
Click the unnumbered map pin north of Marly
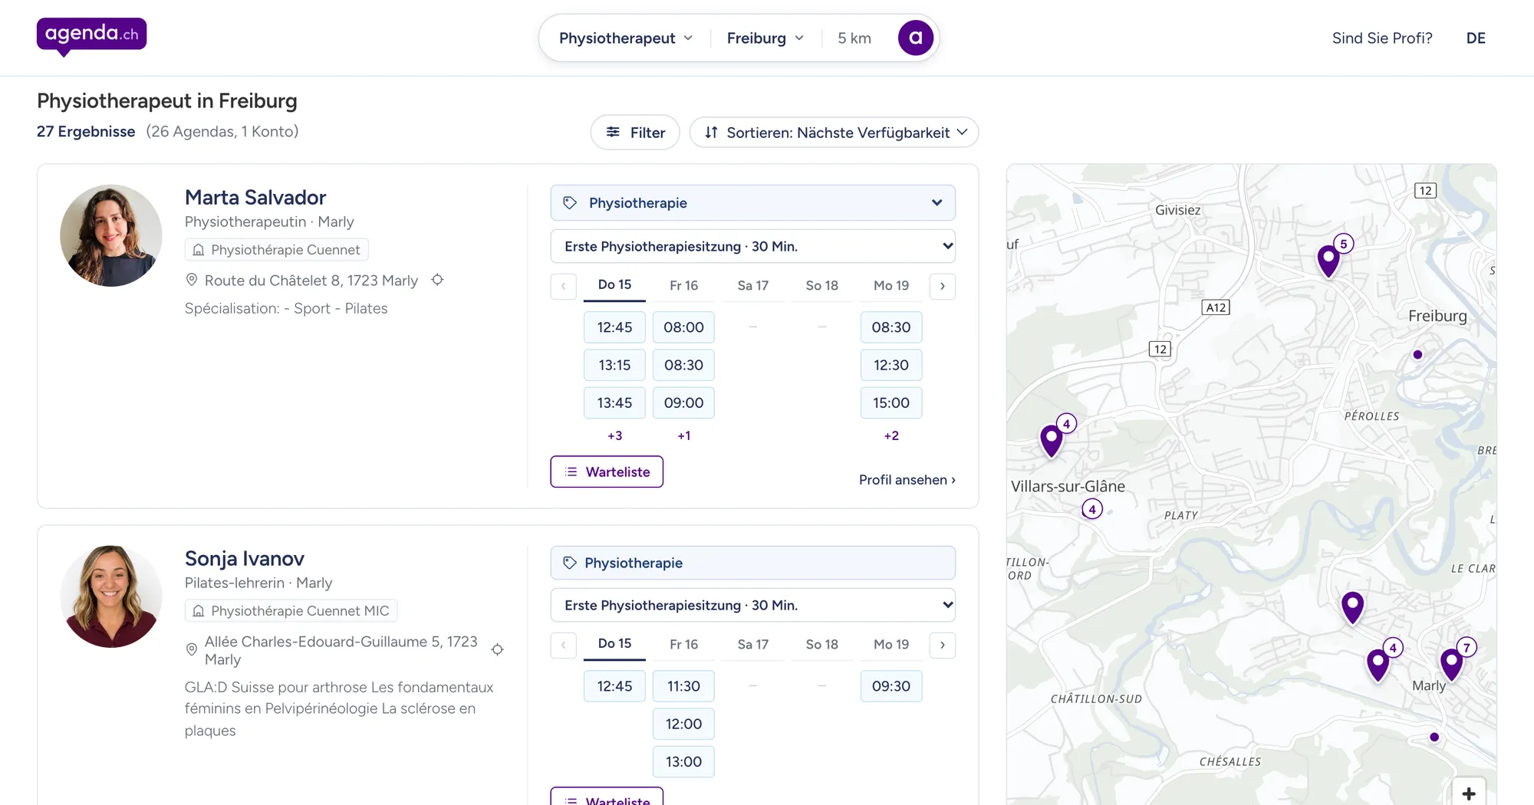(x=1353, y=607)
